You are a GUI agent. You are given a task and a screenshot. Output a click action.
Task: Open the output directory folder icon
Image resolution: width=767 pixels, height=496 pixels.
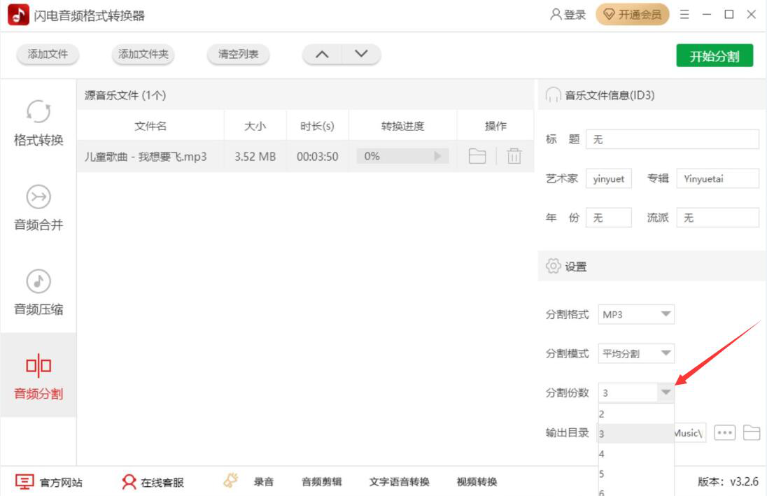(x=752, y=432)
